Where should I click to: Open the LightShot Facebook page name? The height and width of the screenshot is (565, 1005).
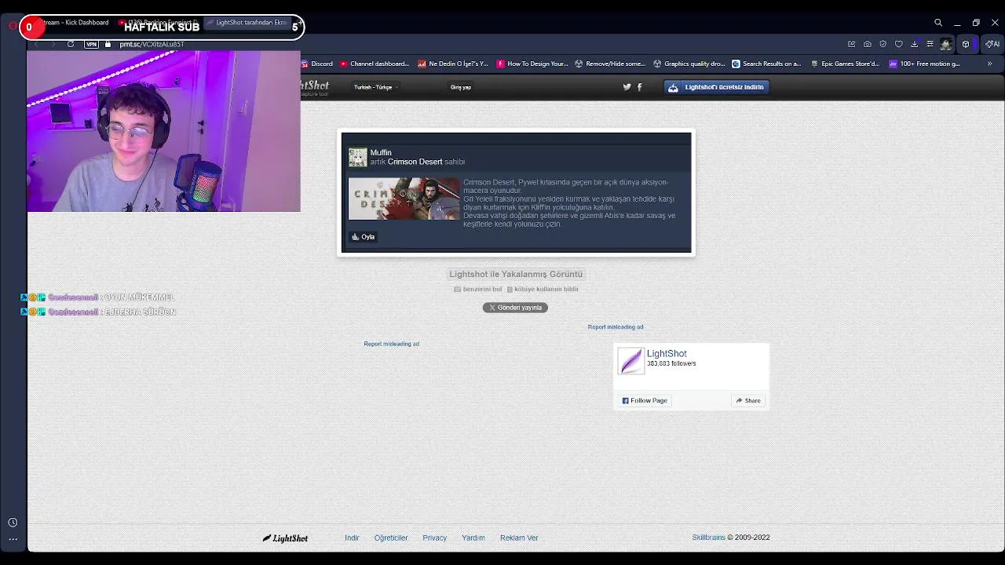667,354
